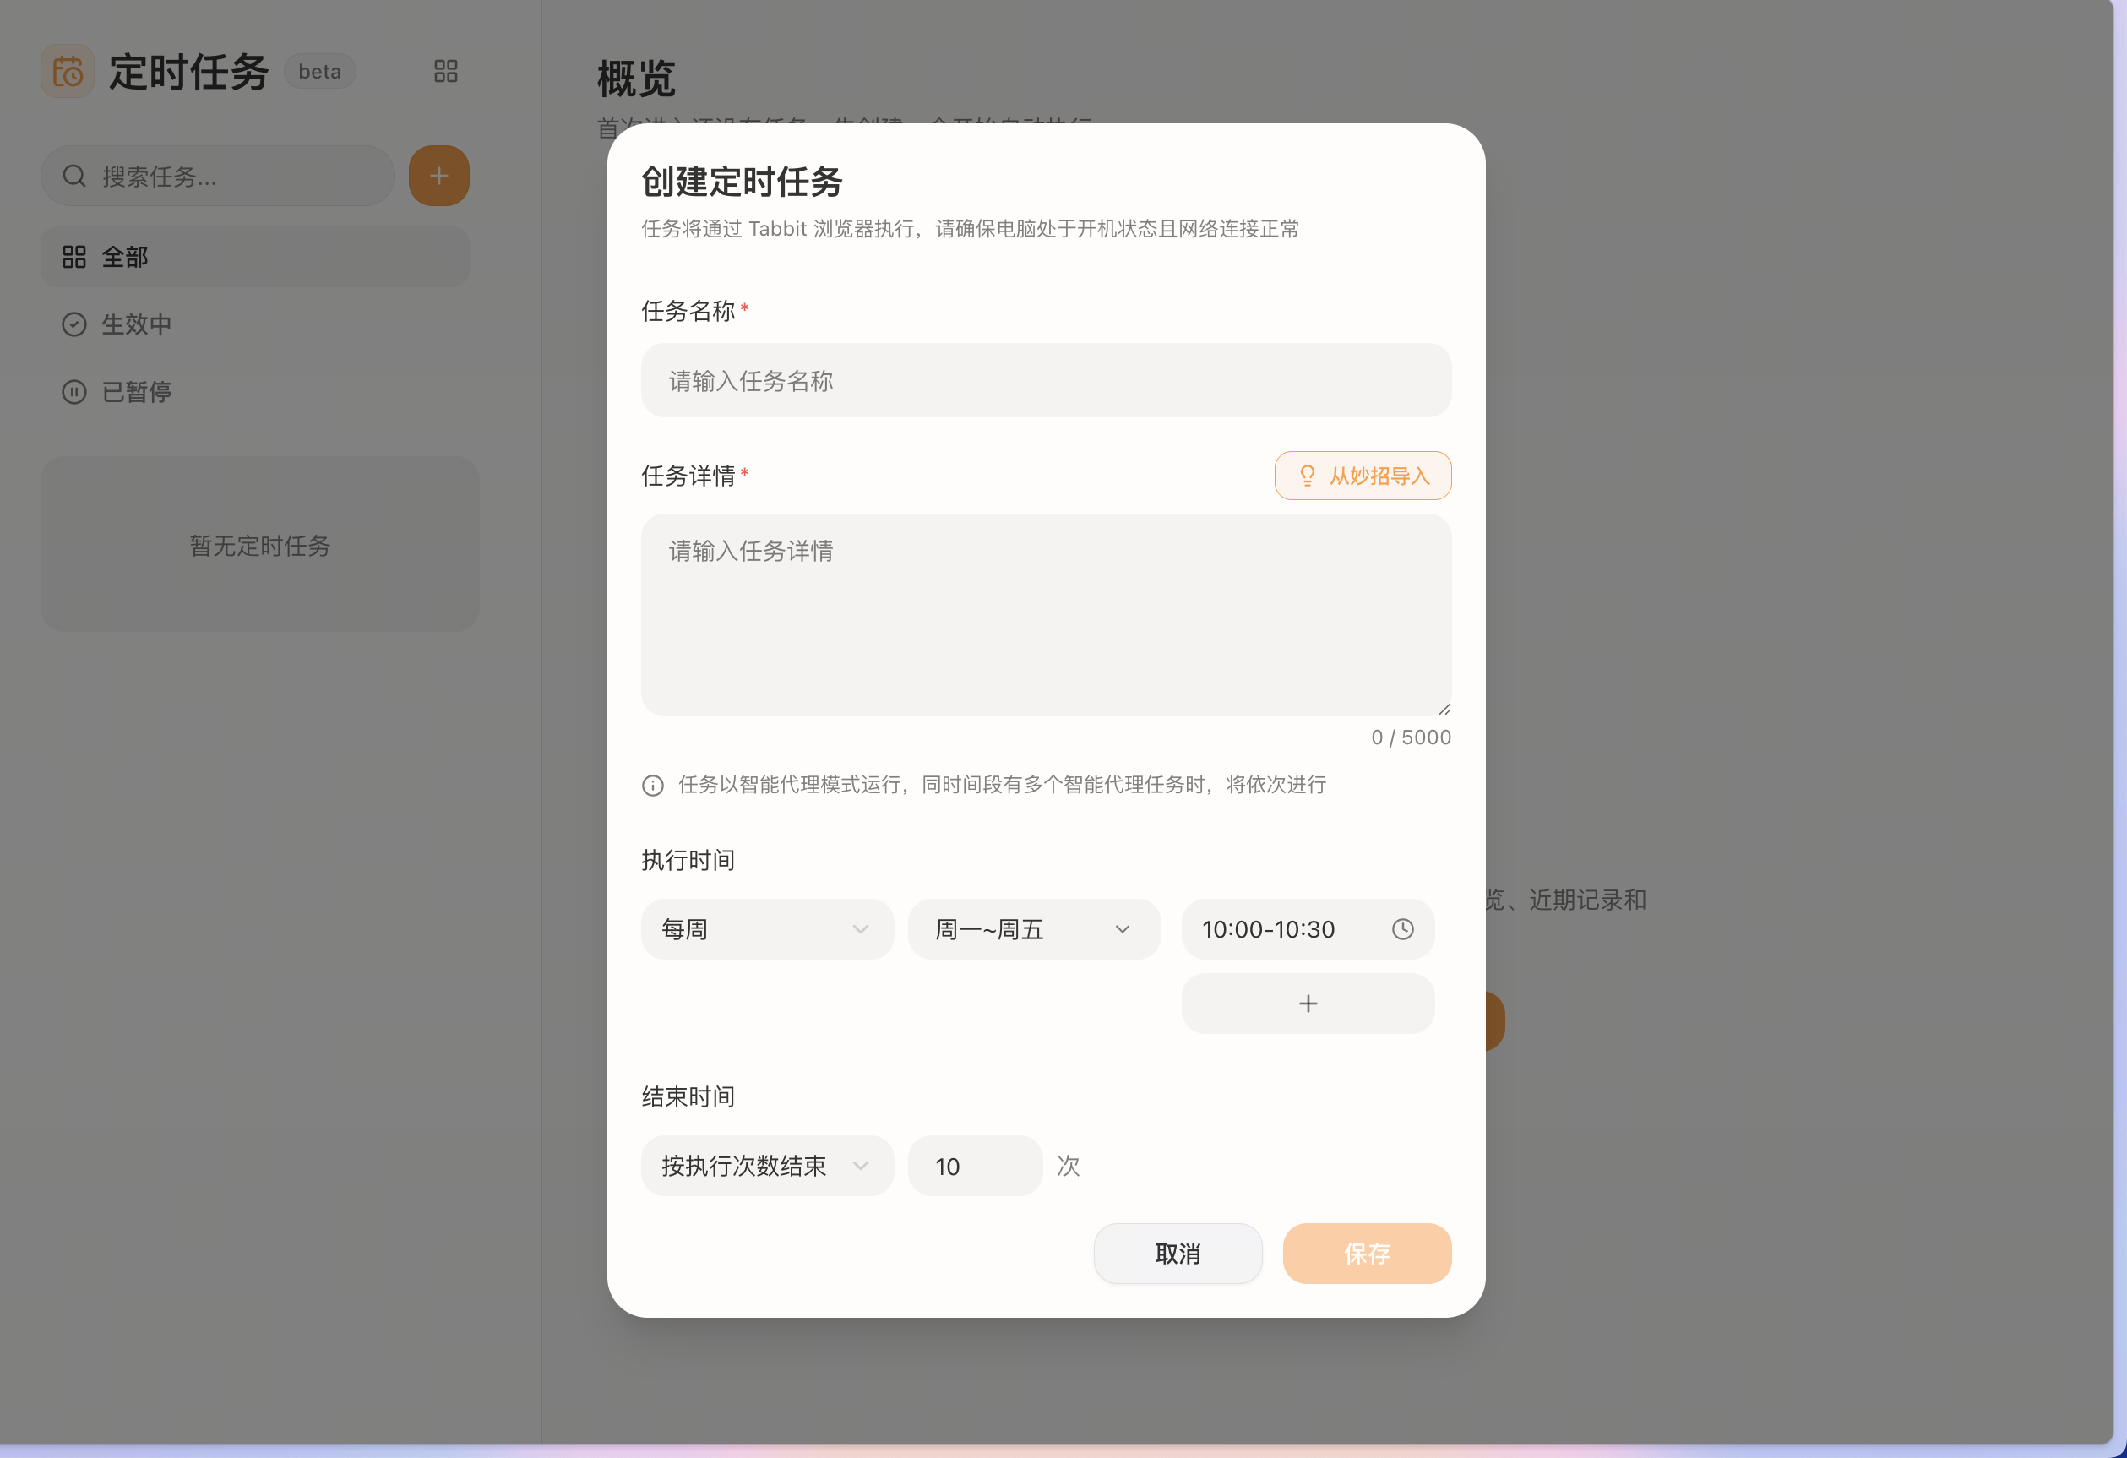This screenshot has width=2127, height=1458.
Task: Click the magnifier icon in search box
Action: pos(74,176)
